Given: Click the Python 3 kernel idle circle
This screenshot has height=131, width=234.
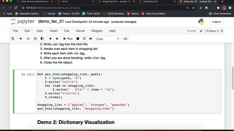Looking at the screenshot, I should (222, 31).
